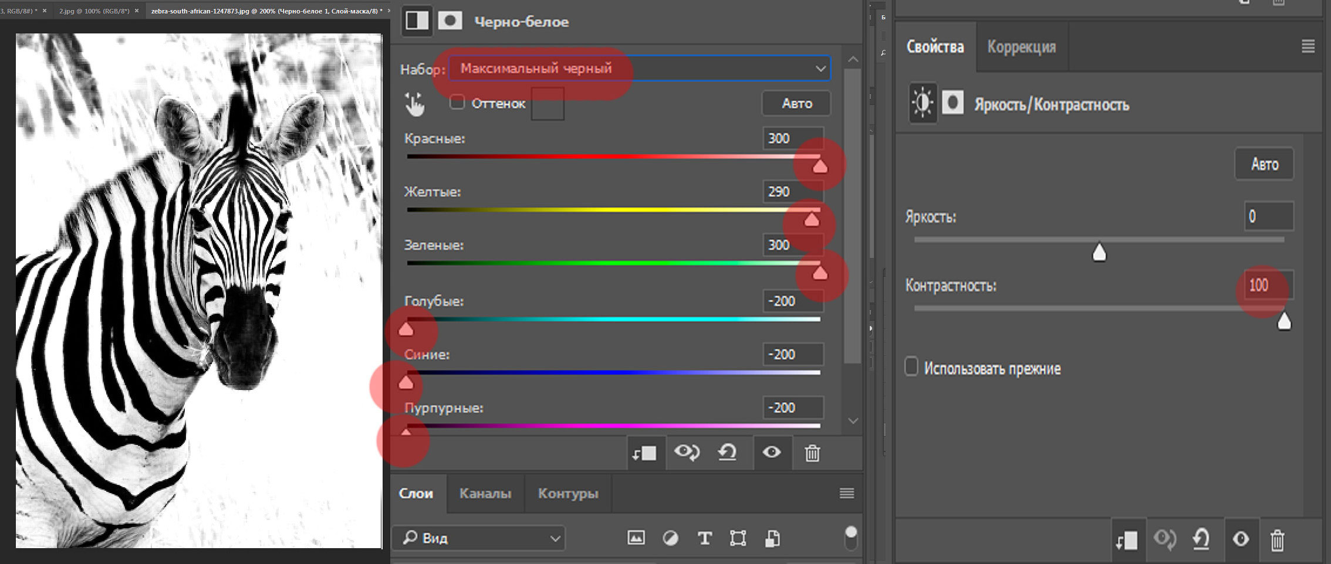View previous state in Яркость/Контрастность panel
1331x564 pixels.
1165,539
